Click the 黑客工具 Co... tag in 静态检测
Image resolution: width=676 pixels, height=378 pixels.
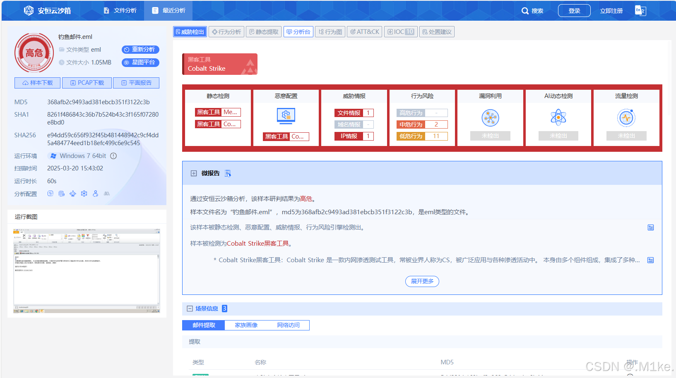218,124
